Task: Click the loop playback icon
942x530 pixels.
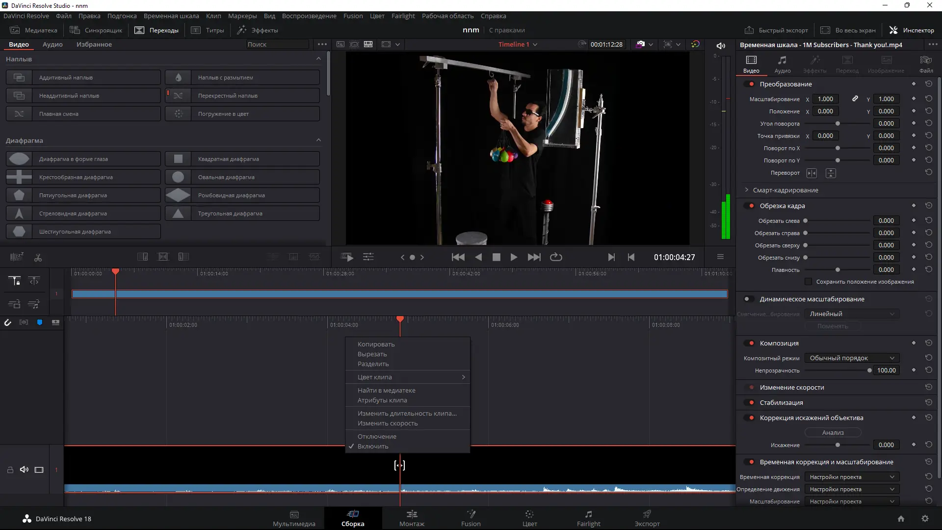Action: tap(556, 257)
